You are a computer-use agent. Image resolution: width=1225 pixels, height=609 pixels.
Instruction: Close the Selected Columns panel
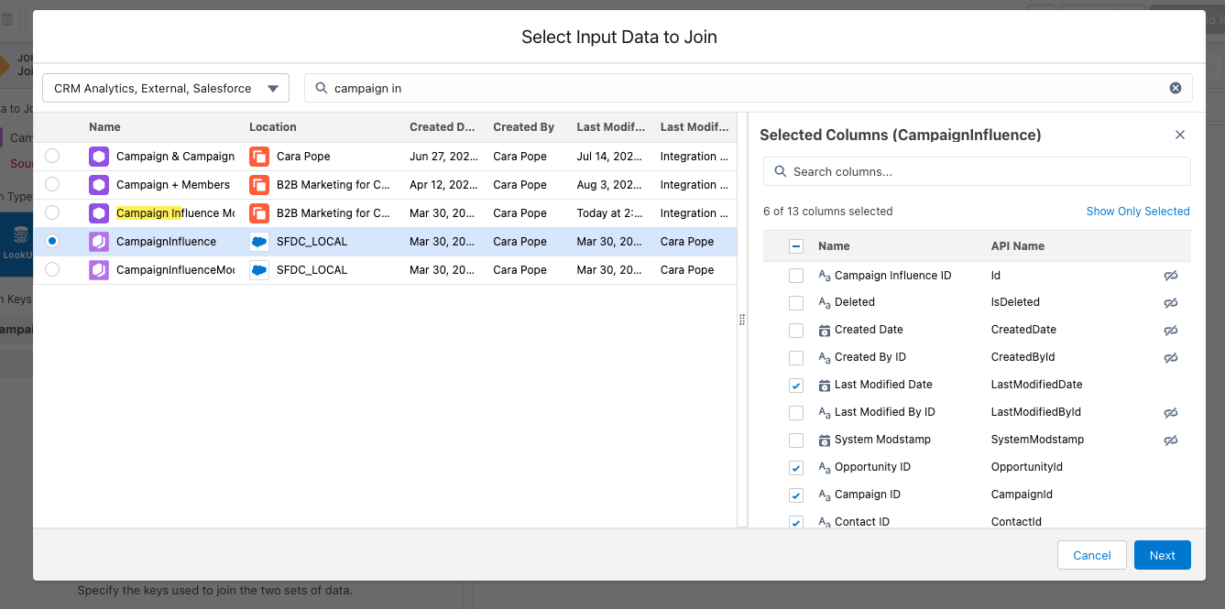click(x=1180, y=135)
